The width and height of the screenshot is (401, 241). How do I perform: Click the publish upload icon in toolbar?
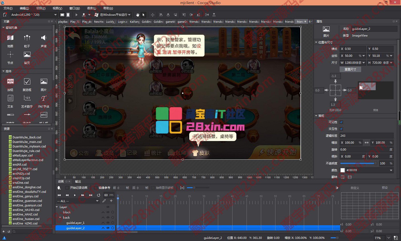tap(84, 15)
